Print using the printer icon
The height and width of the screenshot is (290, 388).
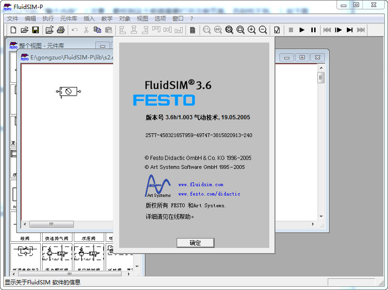point(61,30)
